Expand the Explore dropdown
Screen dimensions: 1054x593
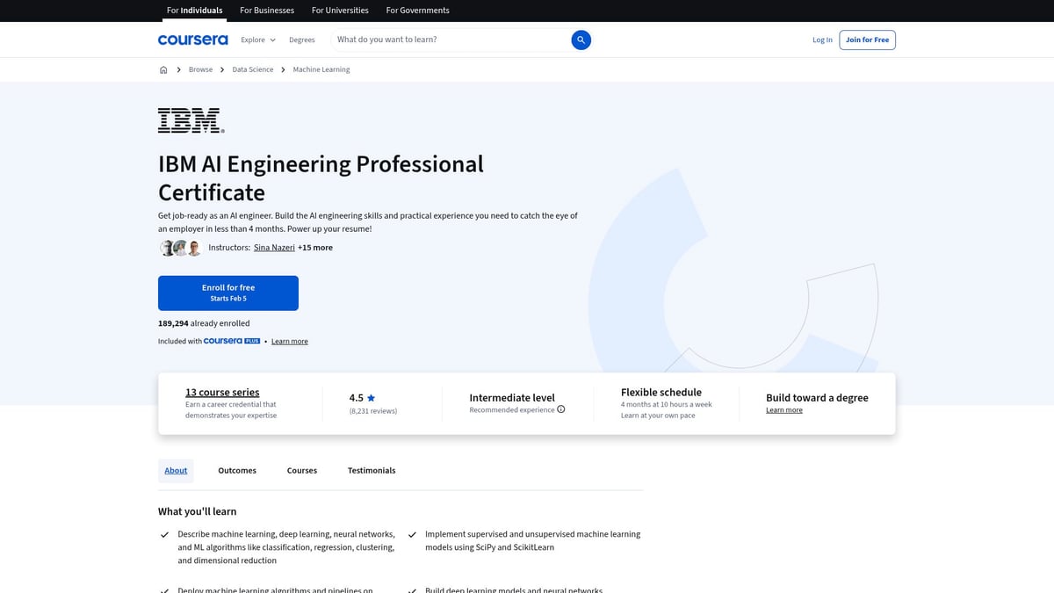pyautogui.click(x=258, y=40)
